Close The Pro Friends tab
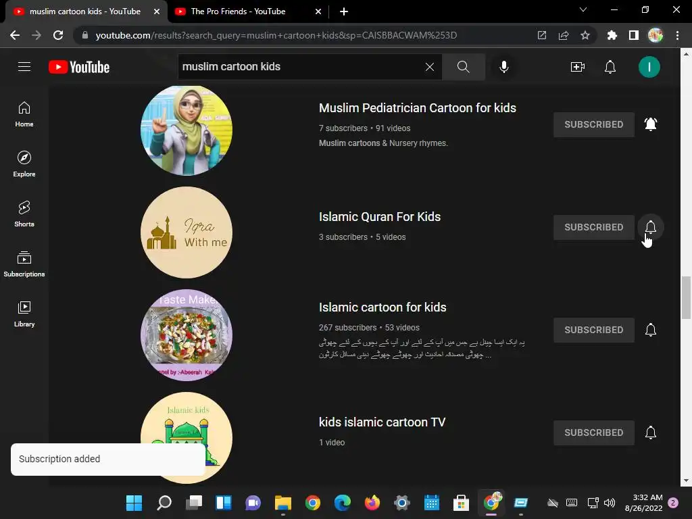692x519 pixels. tap(318, 12)
